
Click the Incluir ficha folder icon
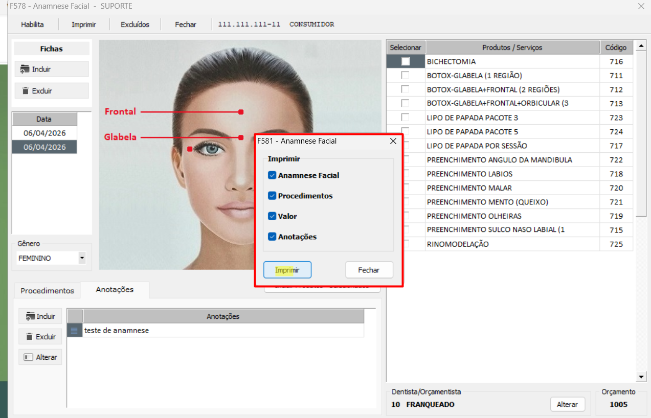pos(25,69)
